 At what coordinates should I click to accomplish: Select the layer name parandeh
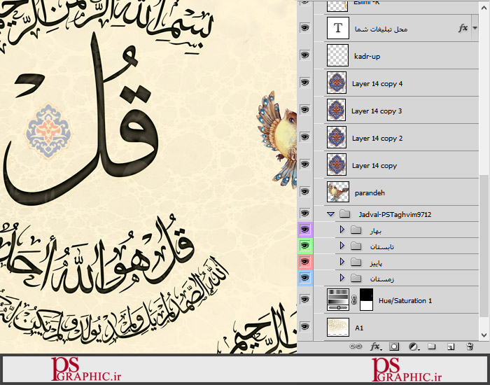[x=370, y=192]
